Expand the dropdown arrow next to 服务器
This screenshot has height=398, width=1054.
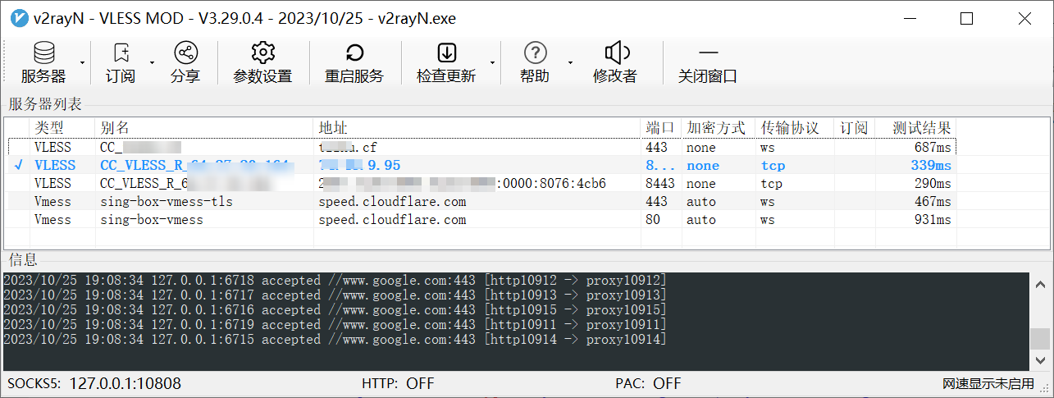click(x=82, y=62)
